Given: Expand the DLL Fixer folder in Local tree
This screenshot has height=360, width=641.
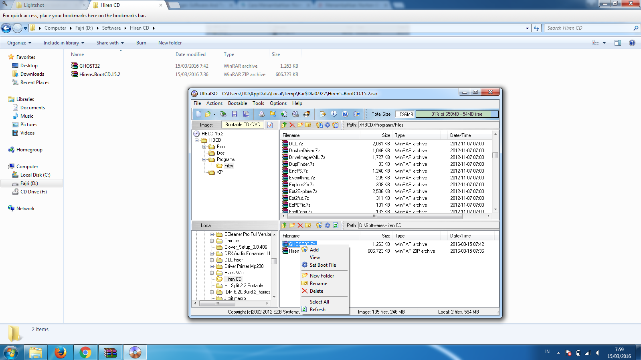Looking at the screenshot, I should 212,260.
